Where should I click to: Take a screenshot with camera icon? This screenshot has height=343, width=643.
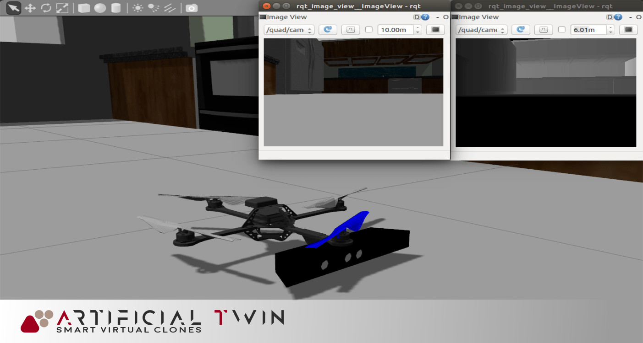point(192,8)
